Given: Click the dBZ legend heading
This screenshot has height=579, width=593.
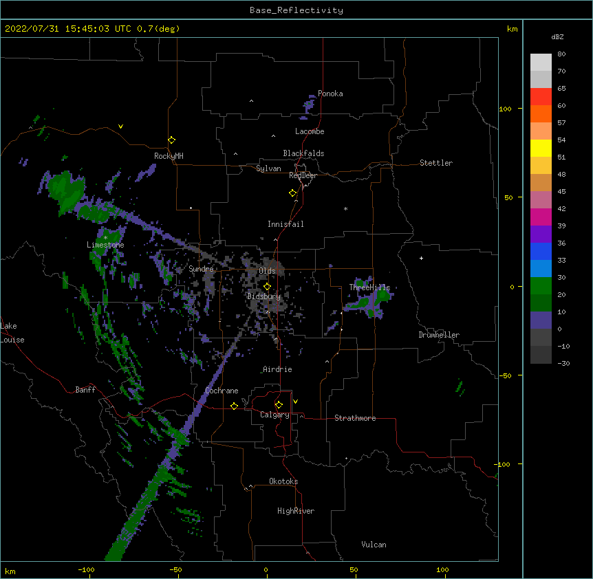Looking at the screenshot, I should click(557, 36).
